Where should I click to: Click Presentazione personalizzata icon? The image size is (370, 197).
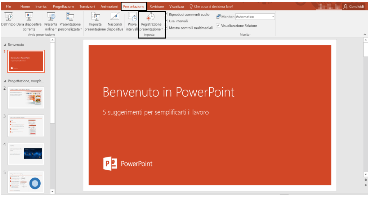point(70,17)
